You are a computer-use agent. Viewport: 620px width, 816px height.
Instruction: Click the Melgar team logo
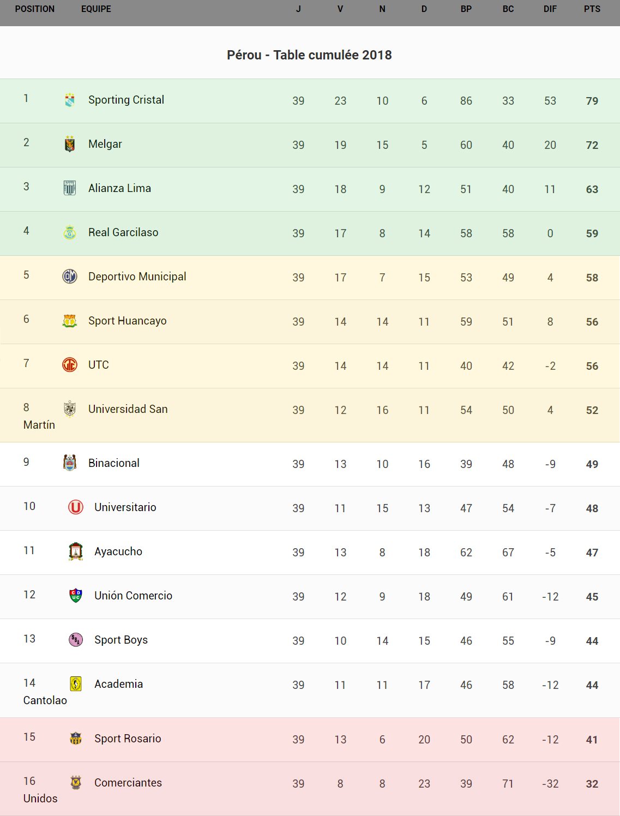pos(70,144)
